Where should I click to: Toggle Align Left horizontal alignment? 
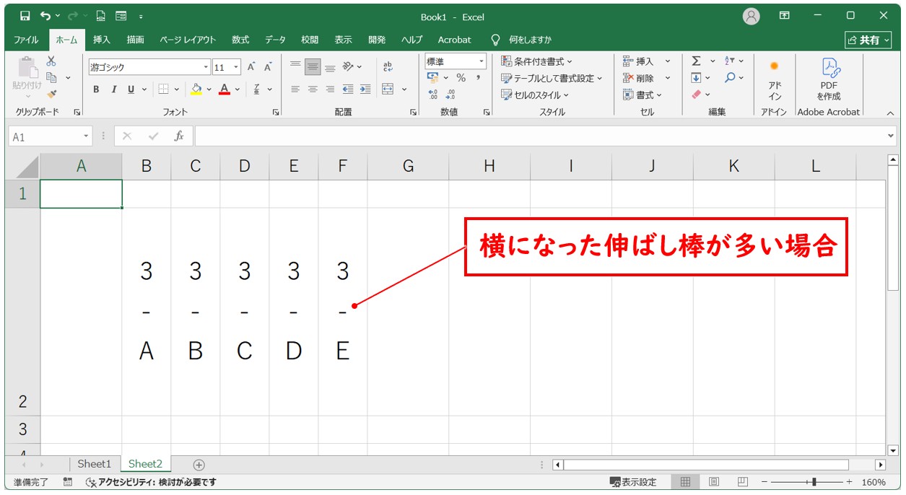(x=295, y=89)
